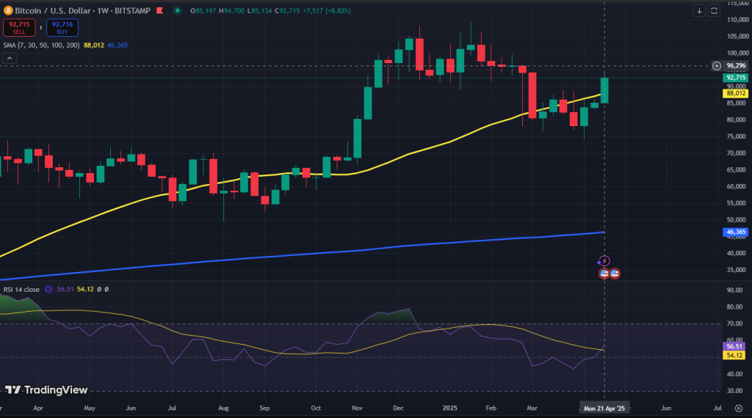
Task: Open the first US flag economic event icon
Action: tap(604, 274)
